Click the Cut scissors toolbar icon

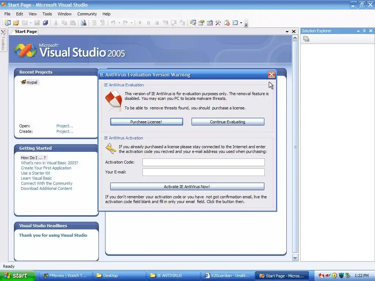click(56, 23)
